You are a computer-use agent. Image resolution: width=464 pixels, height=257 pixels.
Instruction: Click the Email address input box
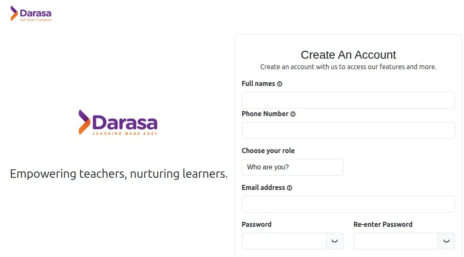pos(348,204)
